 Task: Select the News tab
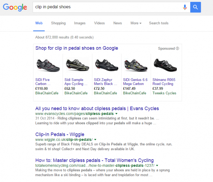(118, 23)
